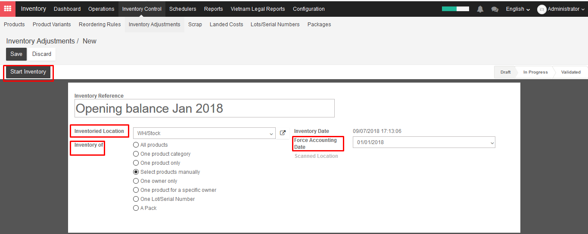Choose One owner only radio button
The height and width of the screenshot is (234, 588).
(x=136, y=181)
